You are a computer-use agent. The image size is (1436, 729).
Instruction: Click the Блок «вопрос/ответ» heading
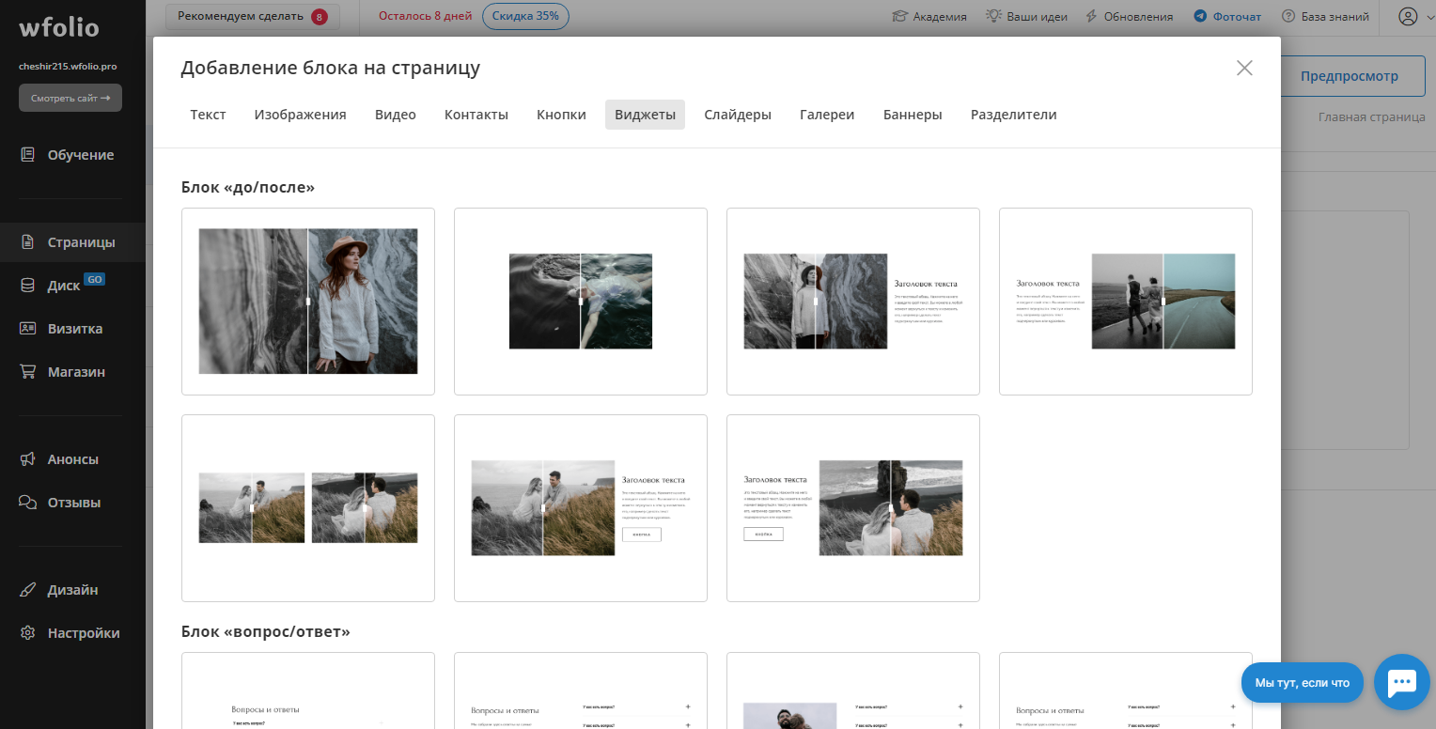click(266, 631)
